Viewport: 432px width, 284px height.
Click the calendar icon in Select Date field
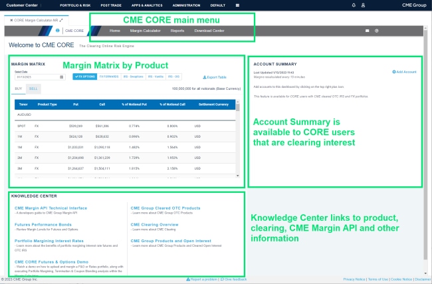61,76
